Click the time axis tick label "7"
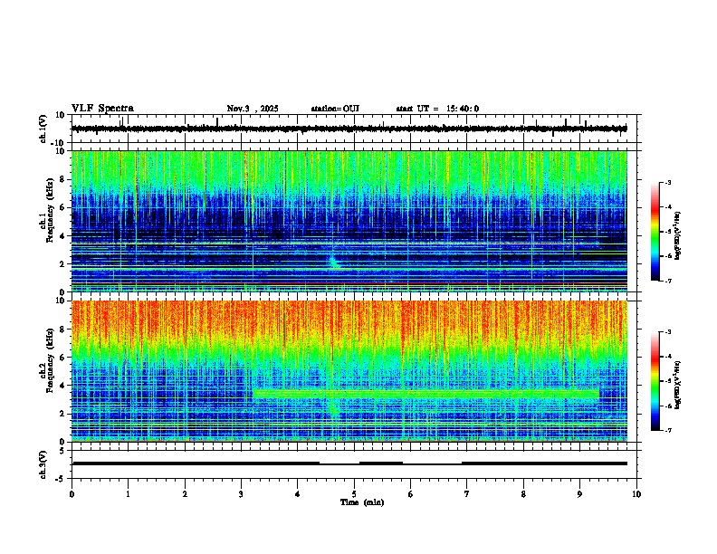The image size is (717, 554). point(467,494)
